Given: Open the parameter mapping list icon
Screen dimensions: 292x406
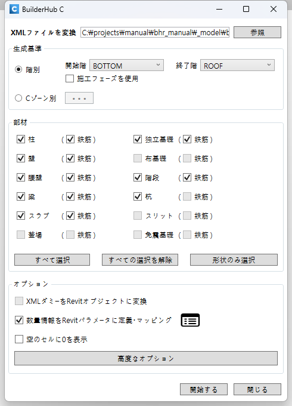Looking at the screenshot, I should [x=190, y=320].
